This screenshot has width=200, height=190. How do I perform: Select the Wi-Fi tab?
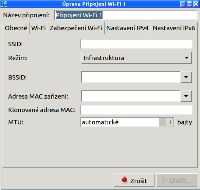coord(38,28)
